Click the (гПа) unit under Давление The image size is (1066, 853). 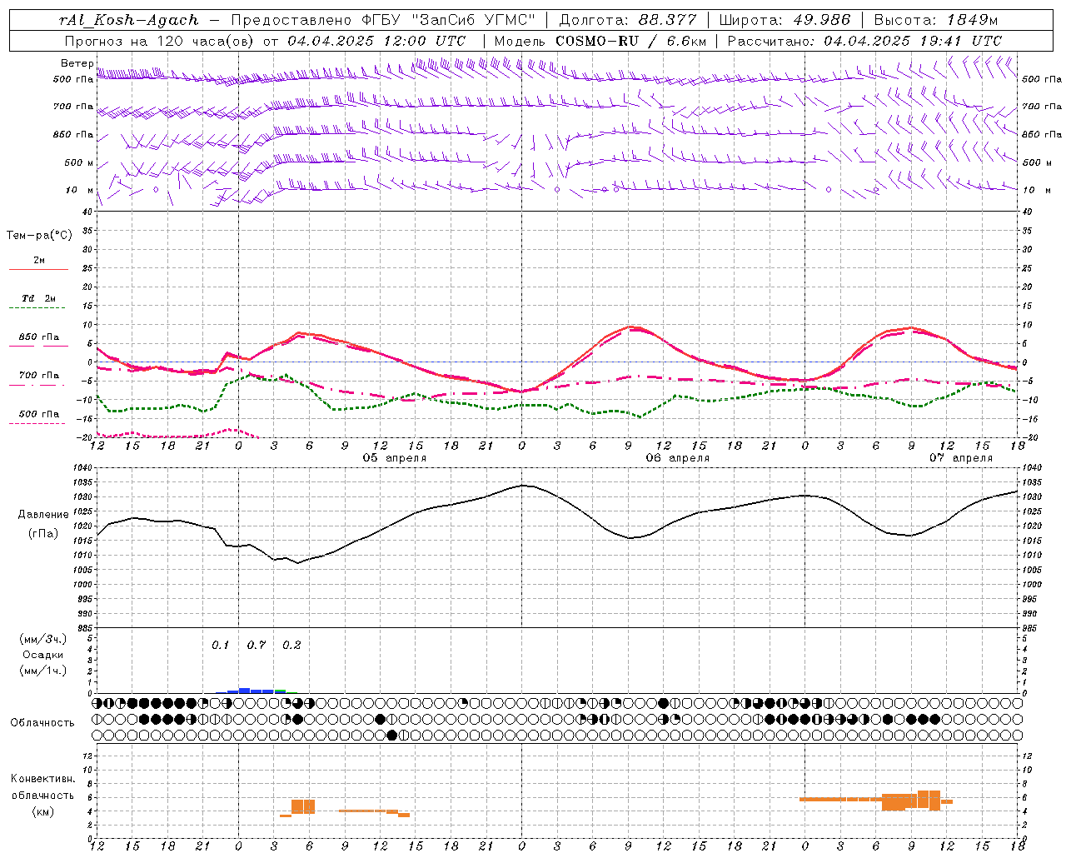coord(43,534)
